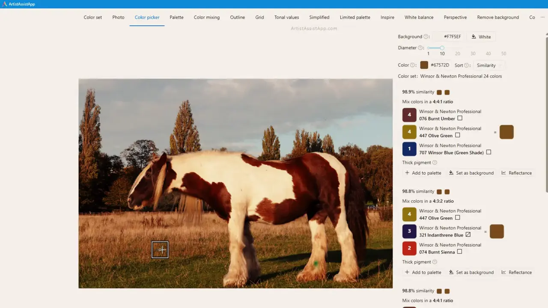548x308 pixels.
Task: Click the Background hex color field
Action: 449,37
